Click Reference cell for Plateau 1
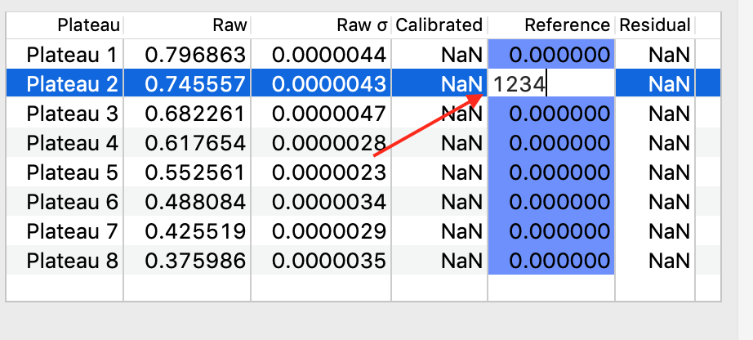 tap(551, 56)
